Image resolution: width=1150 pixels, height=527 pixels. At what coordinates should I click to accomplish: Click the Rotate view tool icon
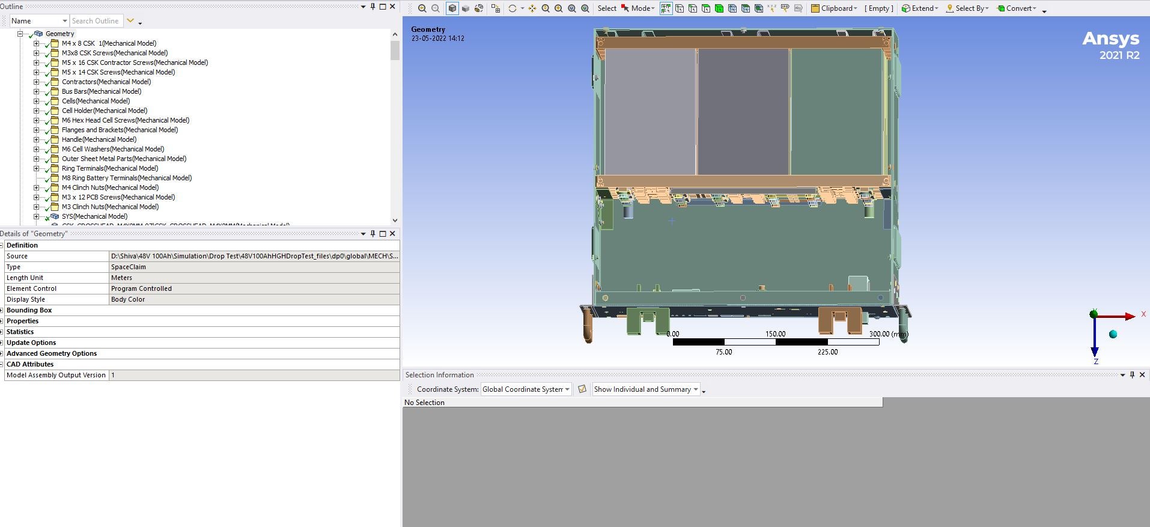tap(513, 8)
